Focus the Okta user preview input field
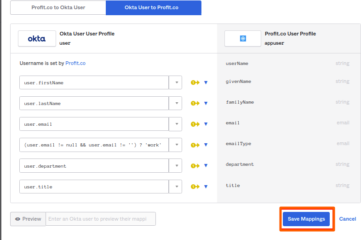 pos(101,219)
